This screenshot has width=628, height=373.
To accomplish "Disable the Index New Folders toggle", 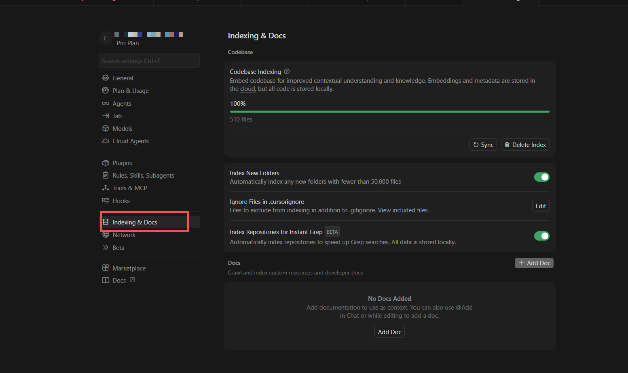I will click(541, 177).
